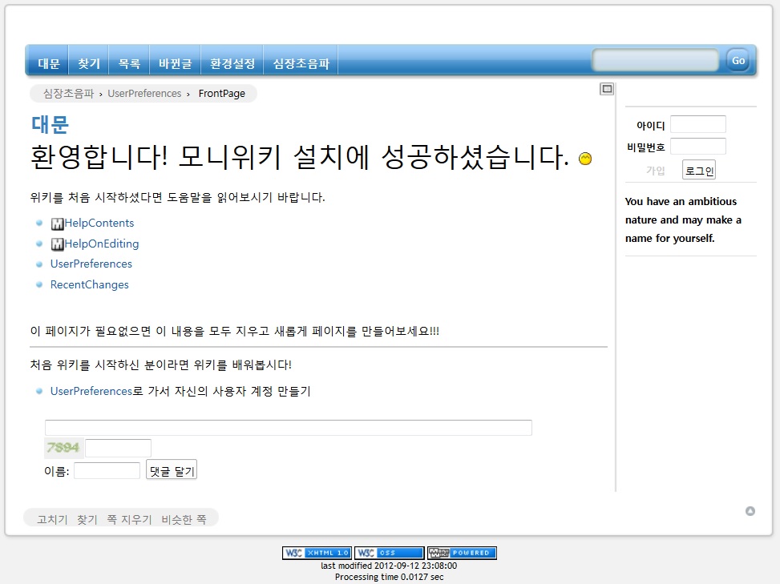The image size is (780, 584).
Task: Open the RecentChanges link
Action: coord(89,284)
